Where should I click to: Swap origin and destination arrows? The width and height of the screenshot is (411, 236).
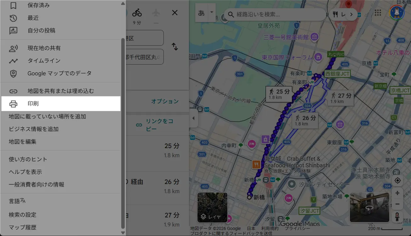175,47
